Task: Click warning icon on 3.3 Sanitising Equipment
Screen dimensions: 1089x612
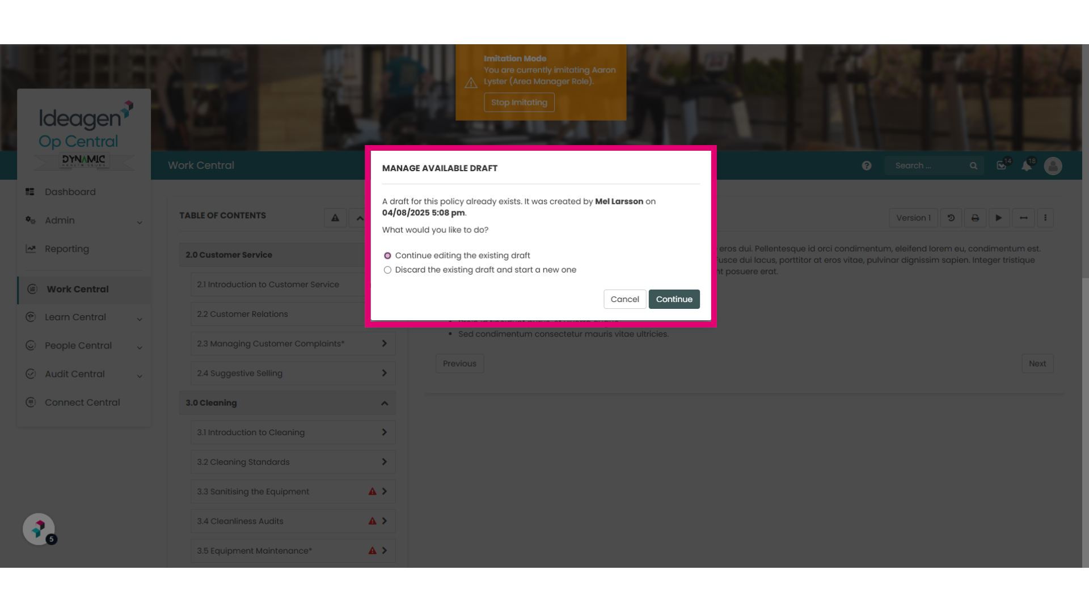Action: coord(372,491)
